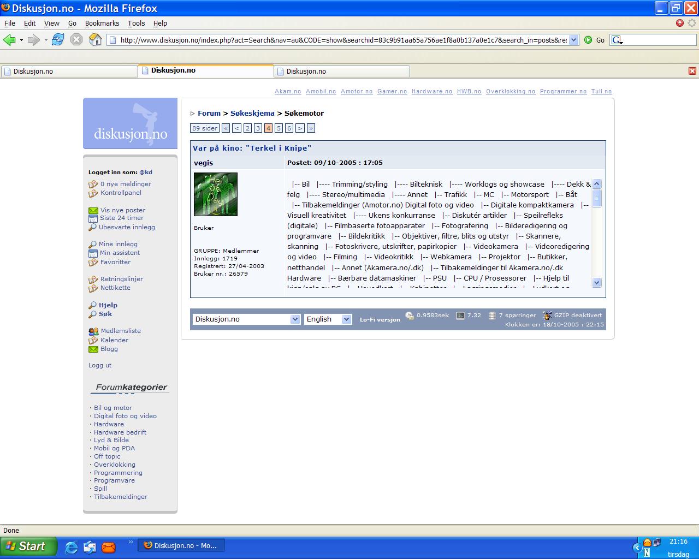Screen dimensions: 699x559
Task: Click the Kalender sidebar icon
Action: tap(93, 340)
